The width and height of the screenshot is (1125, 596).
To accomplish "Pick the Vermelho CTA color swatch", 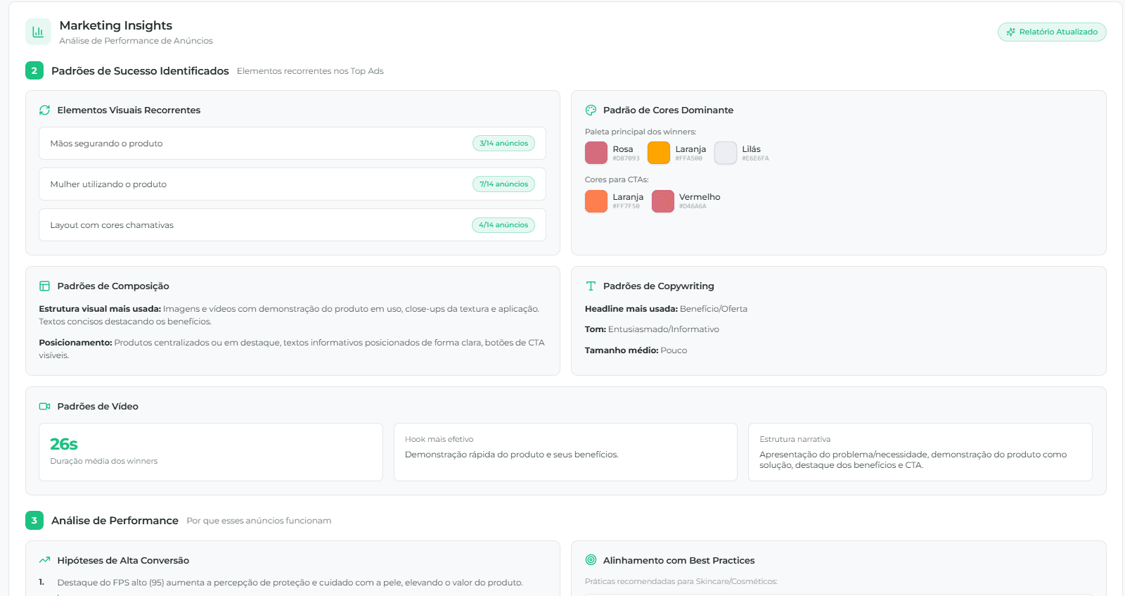I will tap(663, 201).
